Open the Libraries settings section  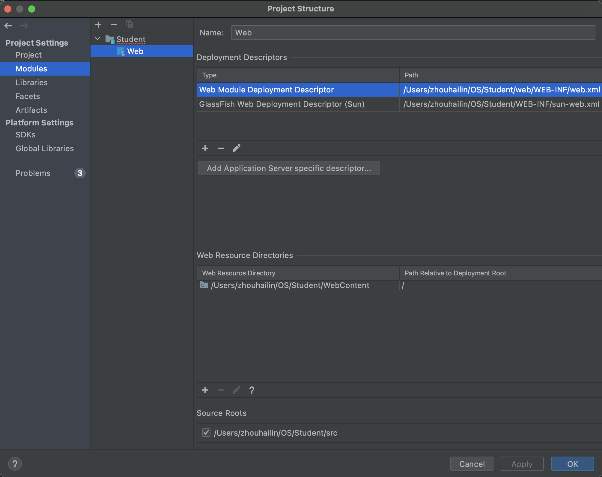point(31,82)
